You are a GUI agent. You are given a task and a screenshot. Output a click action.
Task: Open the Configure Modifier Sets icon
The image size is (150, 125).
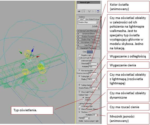98,11
